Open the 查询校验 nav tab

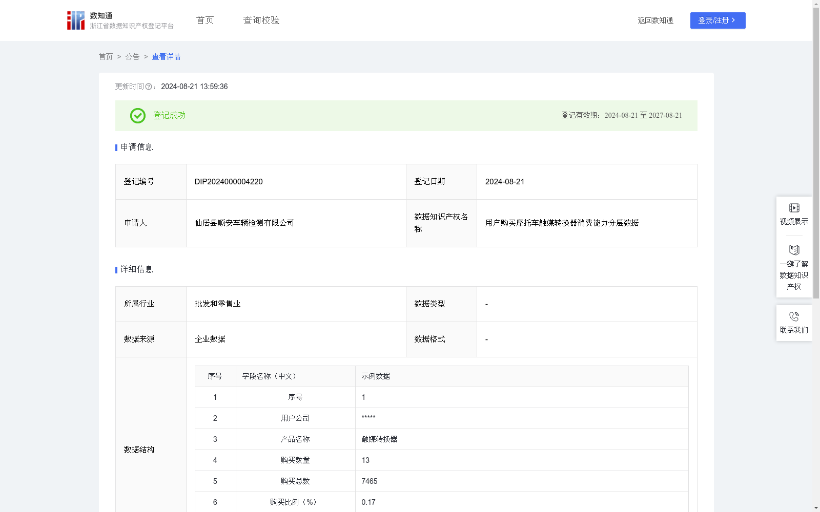(261, 20)
